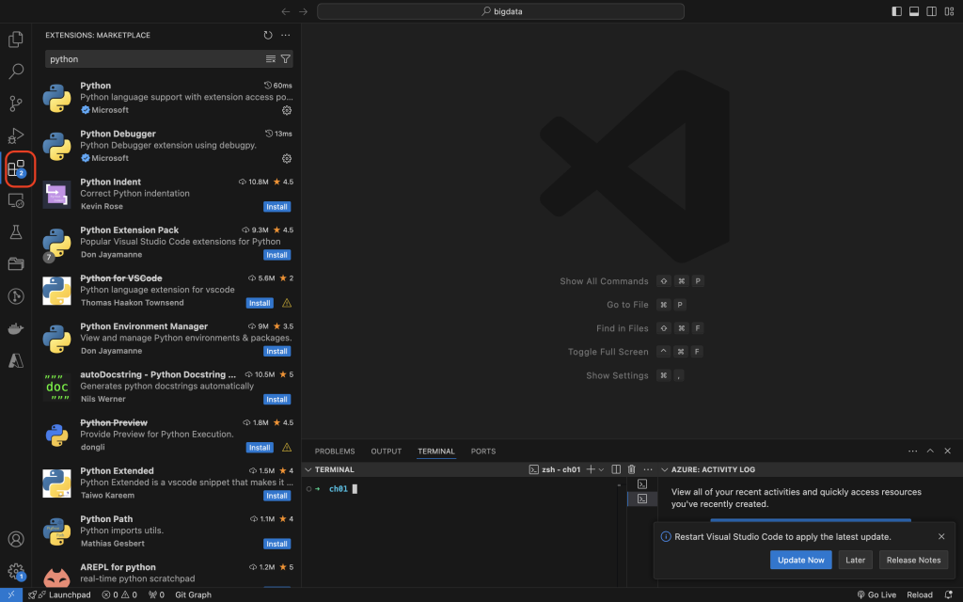The width and height of the screenshot is (963, 602).
Task: Open customize layout icon
Action: pyautogui.click(x=949, y=11)
